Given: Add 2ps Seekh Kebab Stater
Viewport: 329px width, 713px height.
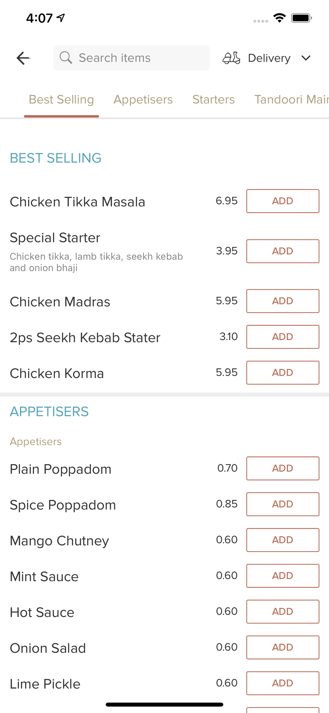Looking at the screenshot, I should [283, 337].
